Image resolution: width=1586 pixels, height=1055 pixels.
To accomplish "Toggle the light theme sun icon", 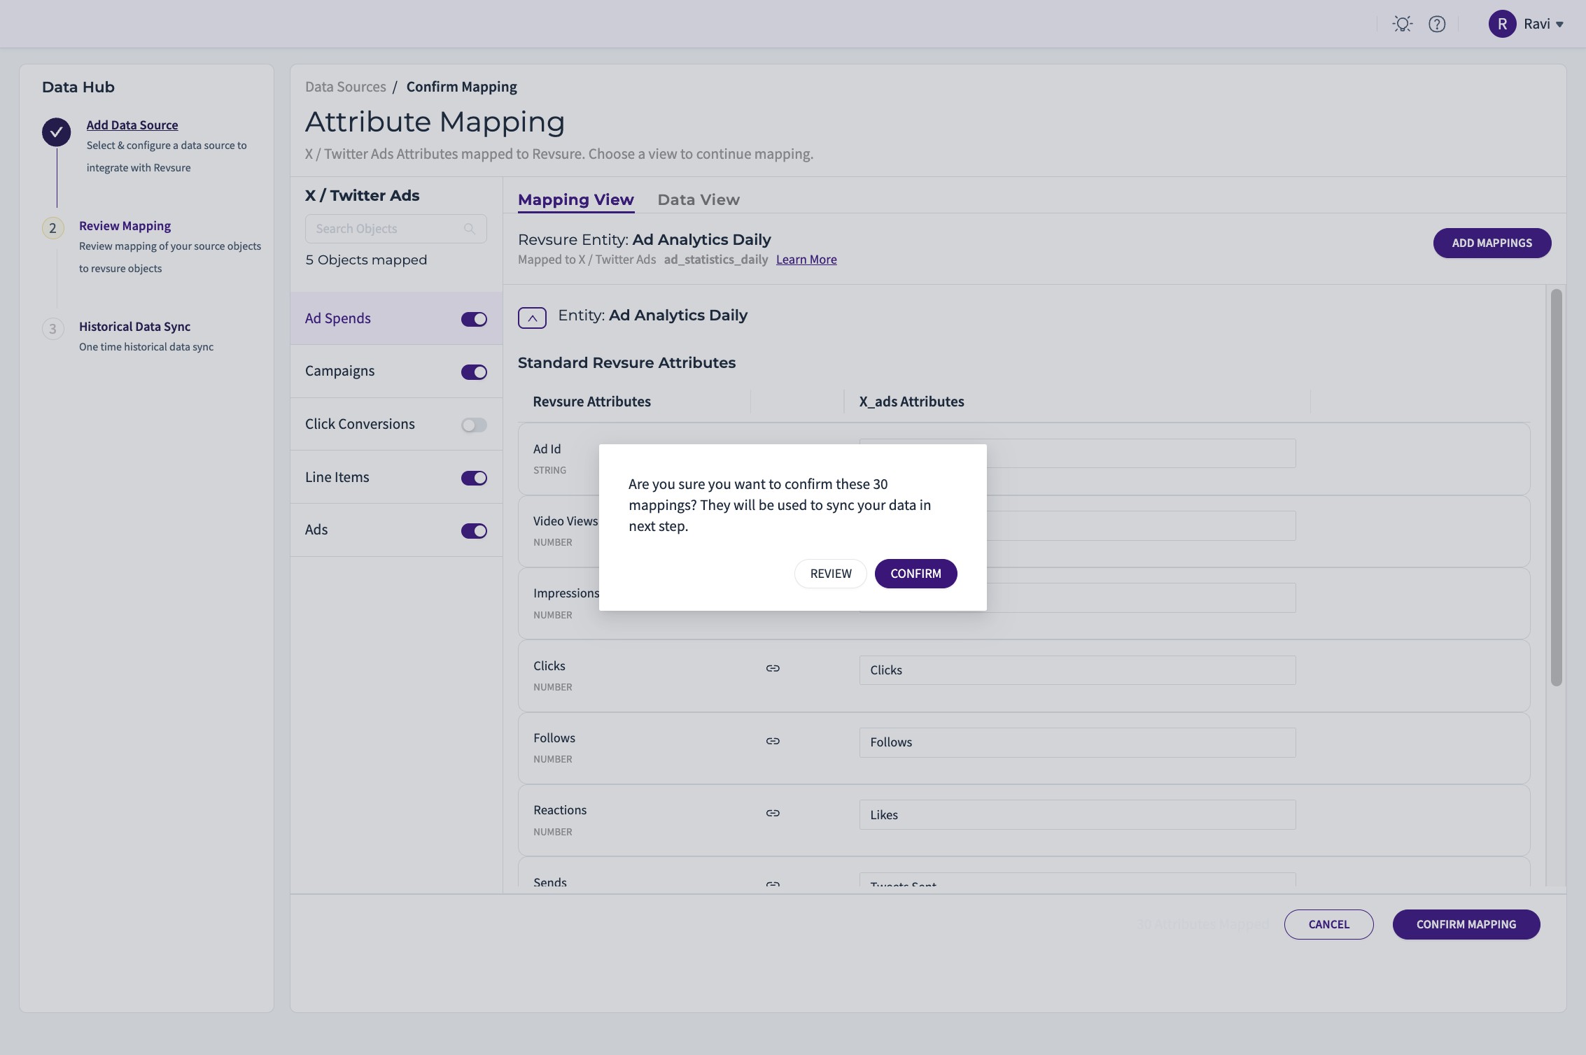I will (x=1402, y=24).
